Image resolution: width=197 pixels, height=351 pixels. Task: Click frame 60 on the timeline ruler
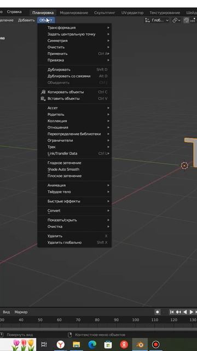[x=59, y=320]
